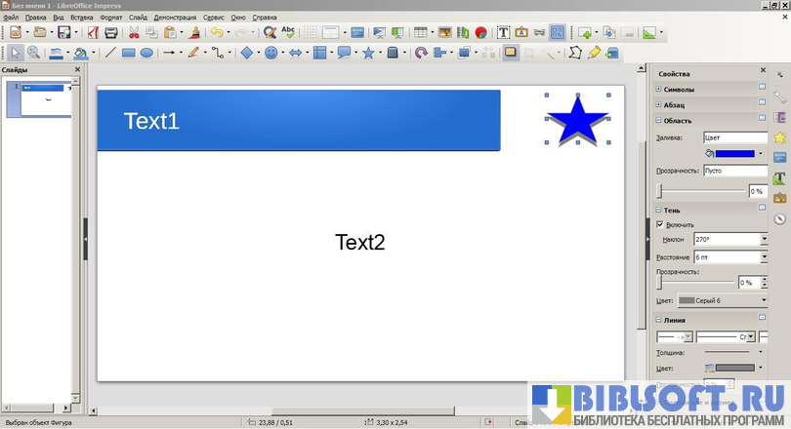Select the rectangle shape tool
This screenshot has height=429, width=791.
click(128, 53)
